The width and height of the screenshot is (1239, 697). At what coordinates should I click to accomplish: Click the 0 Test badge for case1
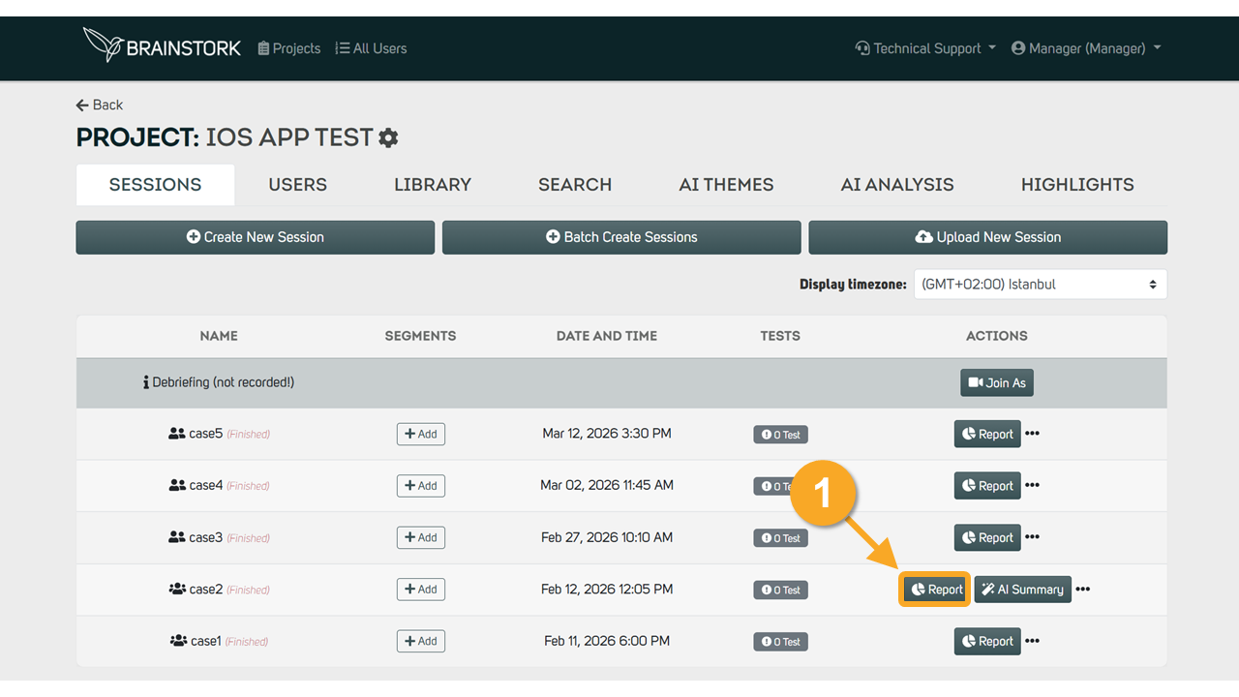tap(780, 642)
